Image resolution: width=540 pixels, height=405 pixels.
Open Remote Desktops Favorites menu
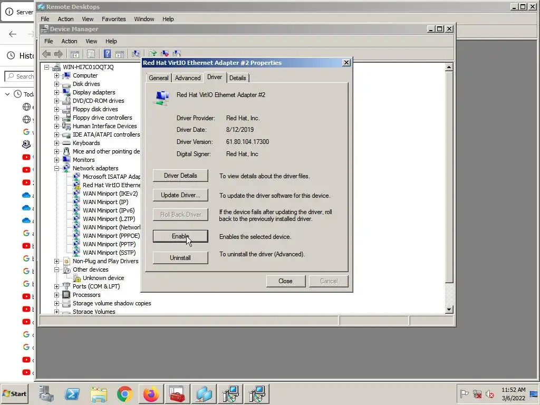point(114,19)
